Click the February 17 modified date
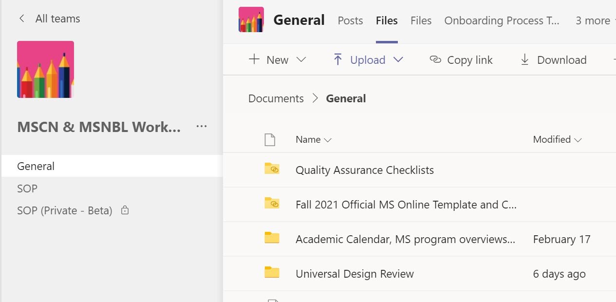 562,239
